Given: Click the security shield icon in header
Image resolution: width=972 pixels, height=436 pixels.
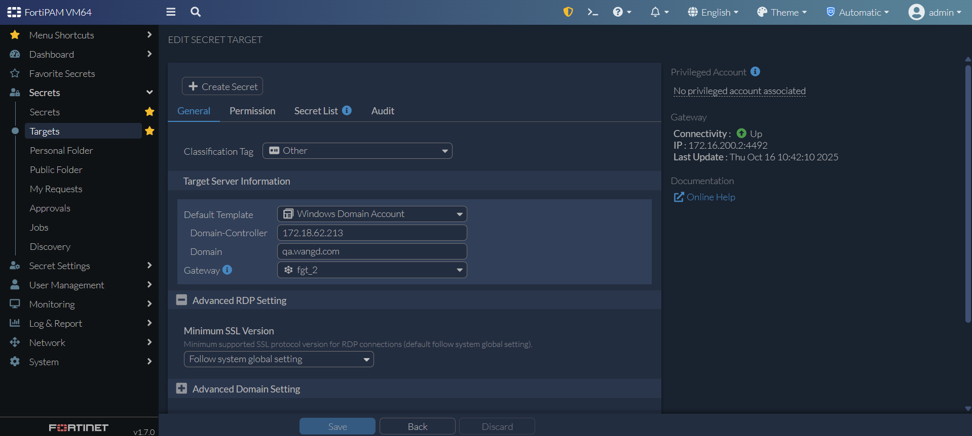Looking at the screenshot, I should 568,12.
